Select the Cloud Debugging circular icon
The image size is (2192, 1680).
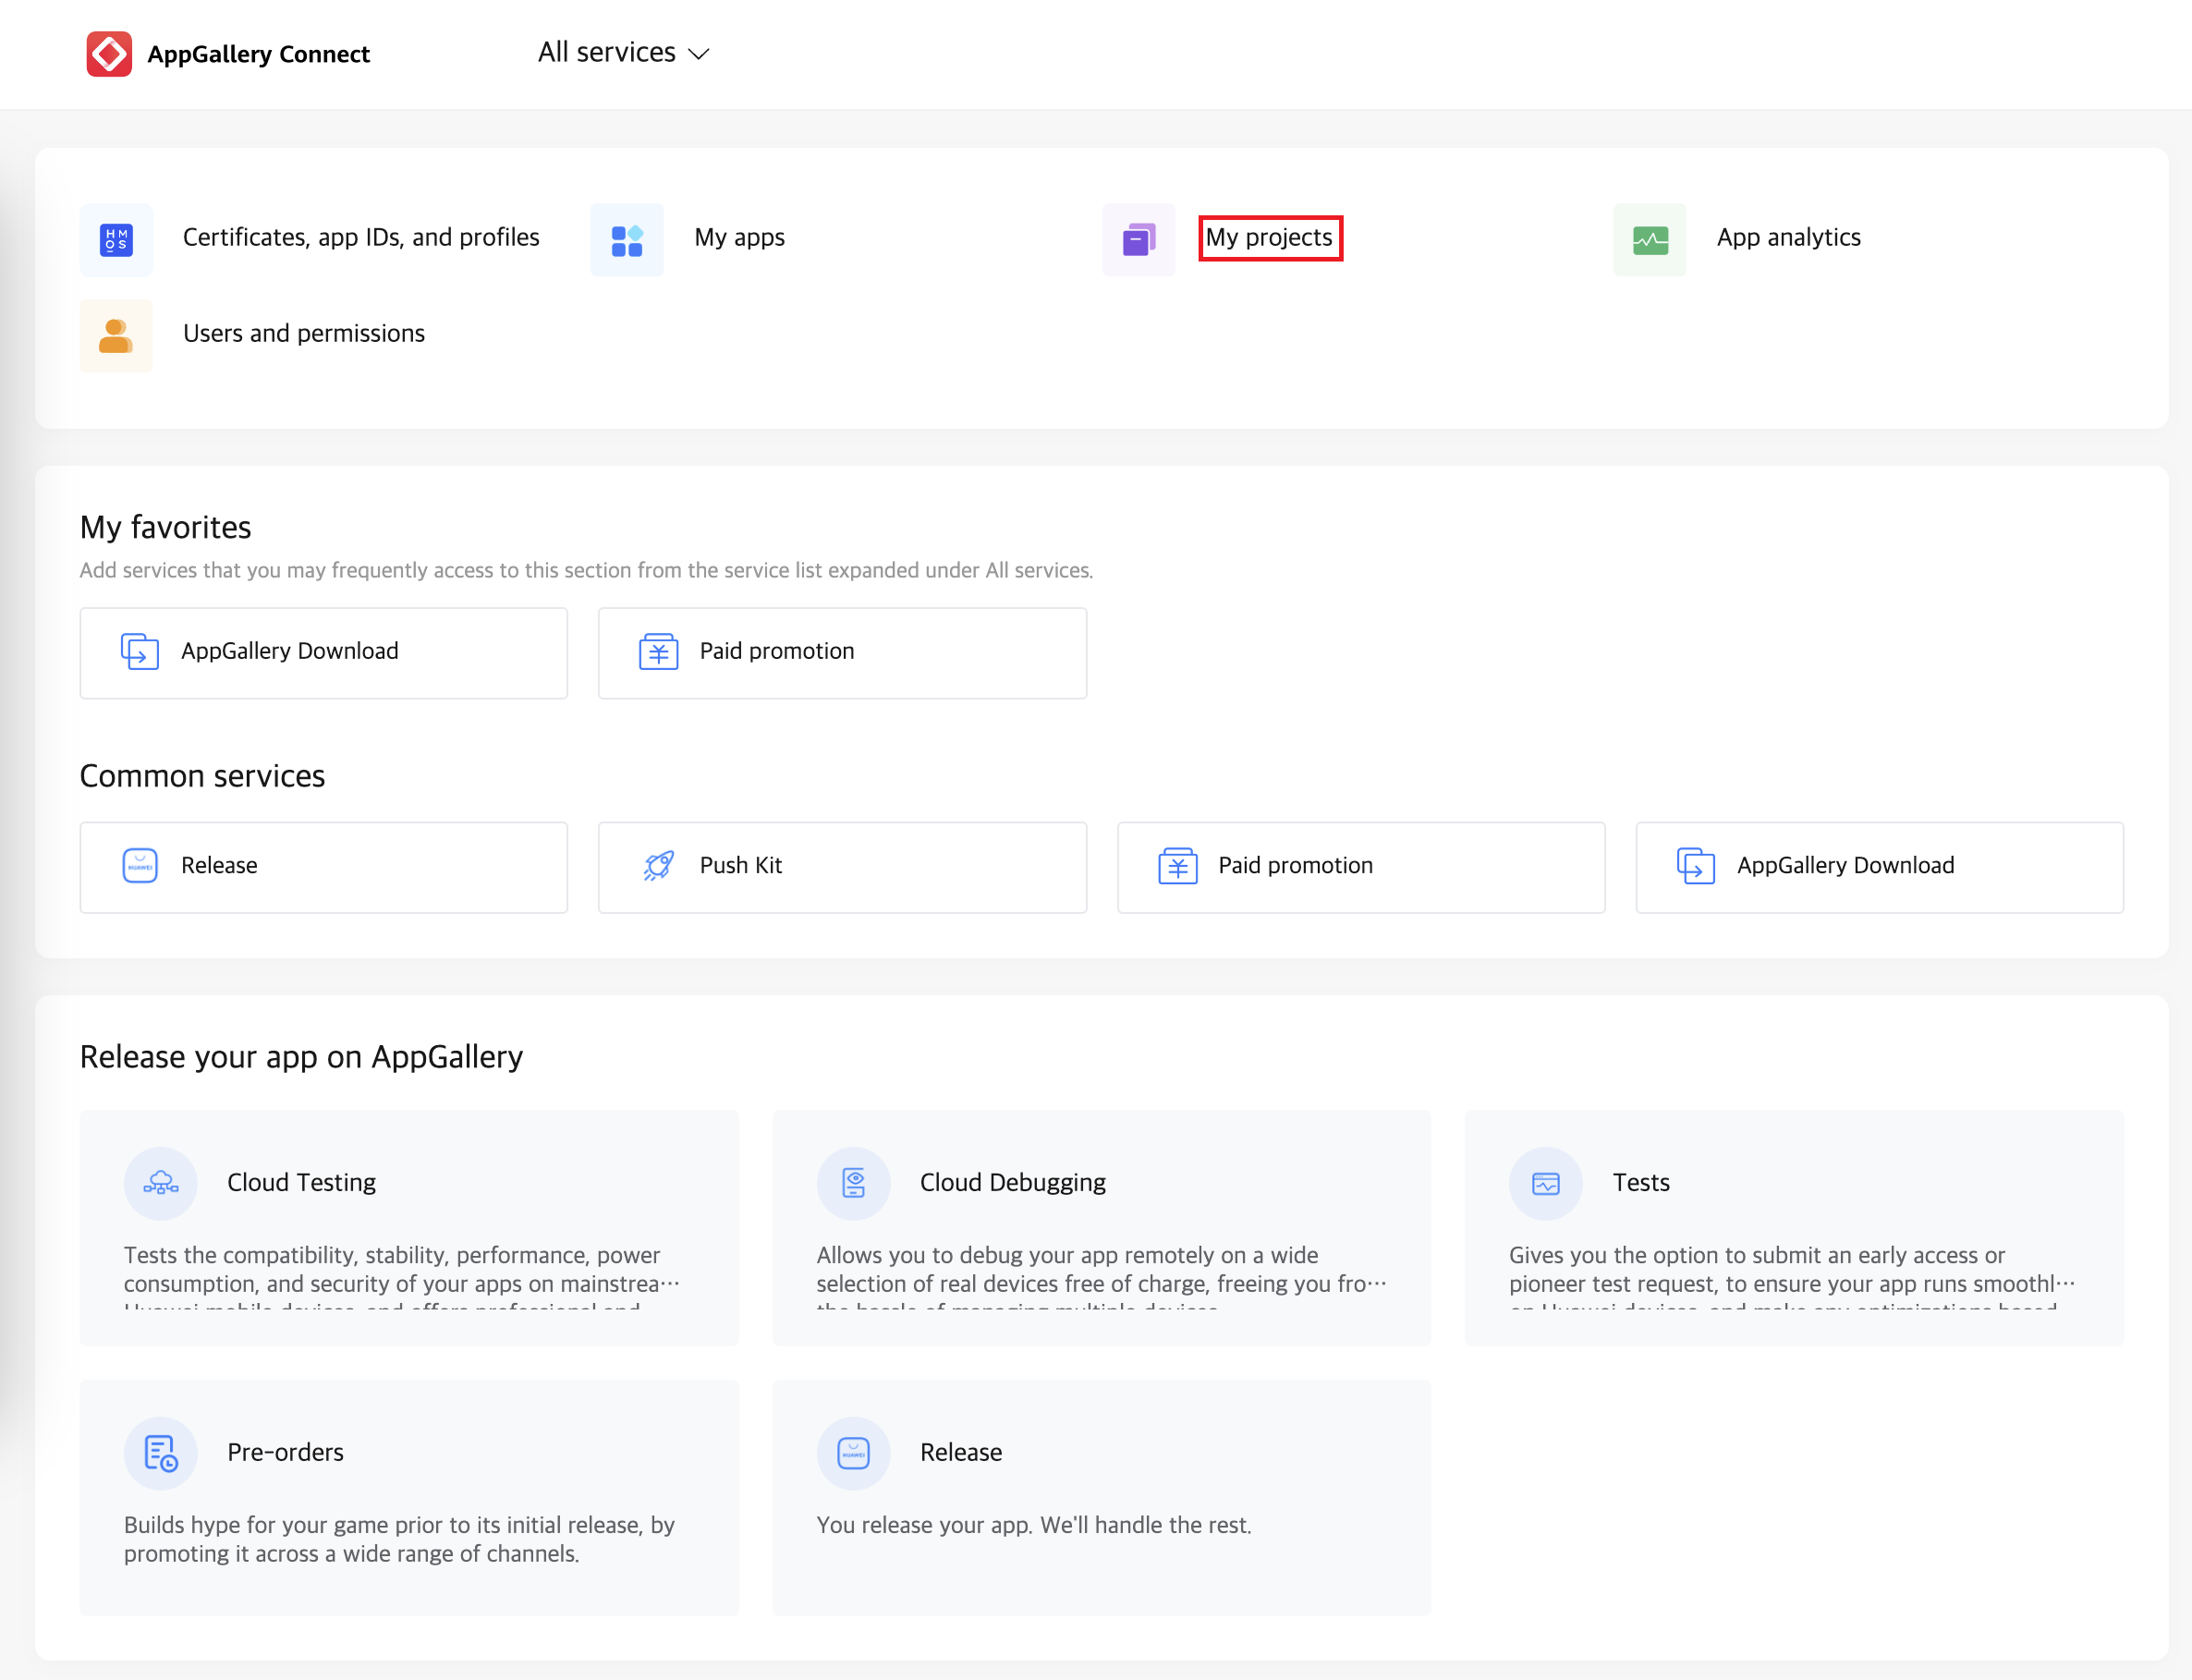pos(853,1183)
